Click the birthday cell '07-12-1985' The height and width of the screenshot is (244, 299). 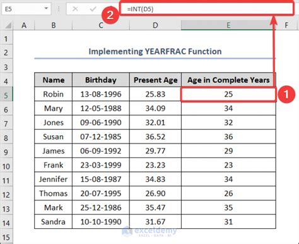click(101, 137)
